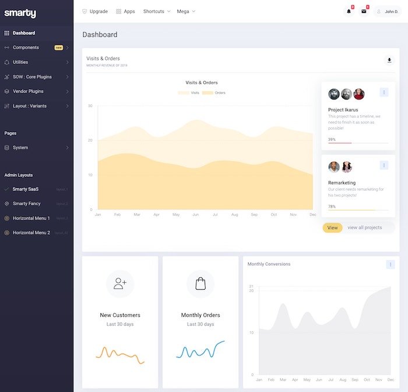Screen dimensions: 408x392
Task: Open Monthly Conversions three-dot options menu
Action: (390, 265)
